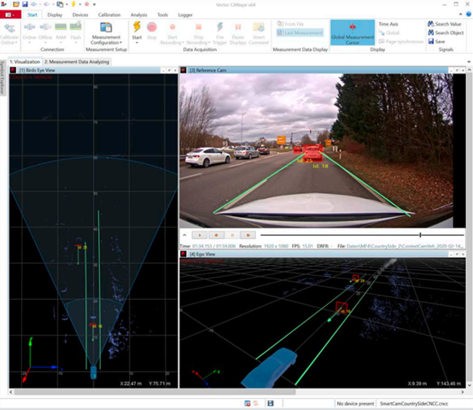The width and height of the screenshot is (473, 410).
Task: Click the video timeline position marker
Action: click(x=420, y=235)
